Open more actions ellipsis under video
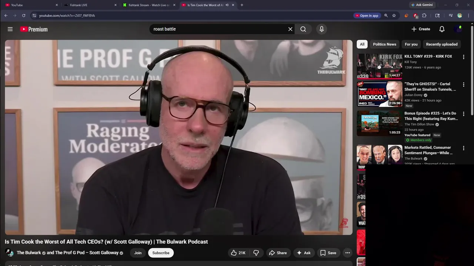Screen dimensions: 474x266 (x=347, y=253)
